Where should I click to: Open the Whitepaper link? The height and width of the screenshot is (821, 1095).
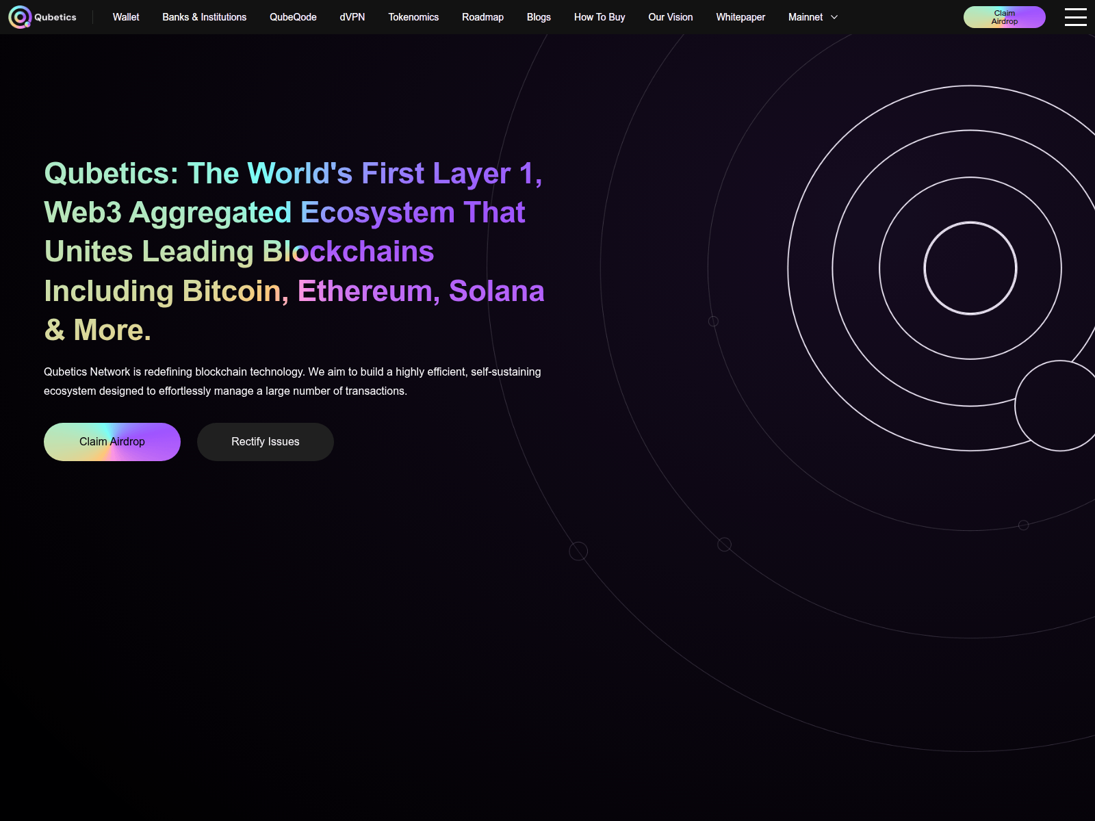point(740,17)
